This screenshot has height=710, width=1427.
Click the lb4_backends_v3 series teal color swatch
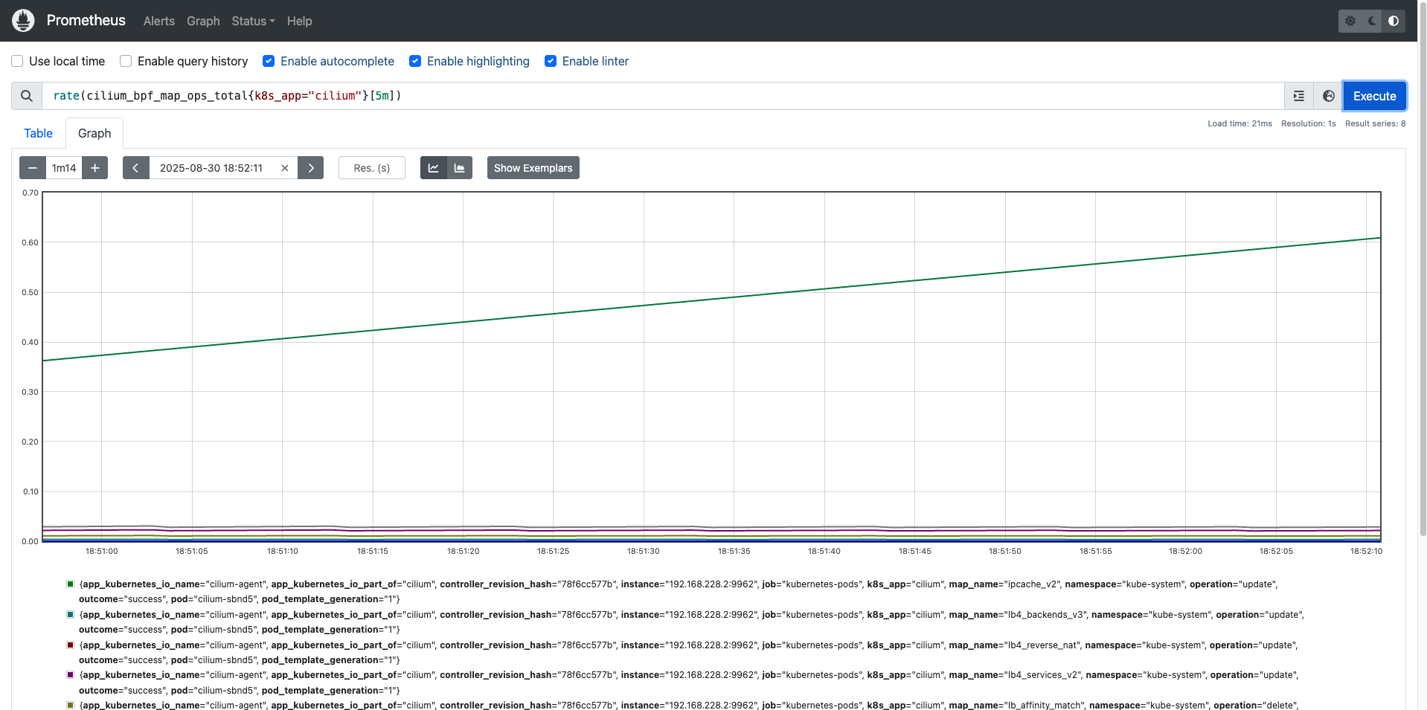pyautogui.click(x=71, y=615)
